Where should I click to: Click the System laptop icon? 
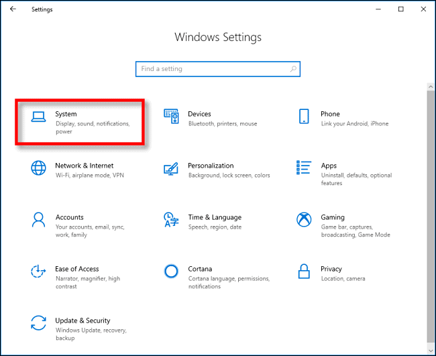click(x=38, y=117)
